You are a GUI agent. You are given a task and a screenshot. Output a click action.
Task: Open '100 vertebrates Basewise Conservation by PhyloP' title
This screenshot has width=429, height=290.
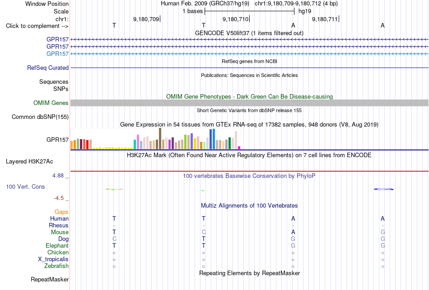(x=249, y=176)
